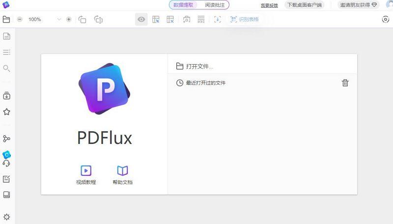Switch to the 阅读批注 tab
This screenshot has height=224, width=393.
click(215, 5)
